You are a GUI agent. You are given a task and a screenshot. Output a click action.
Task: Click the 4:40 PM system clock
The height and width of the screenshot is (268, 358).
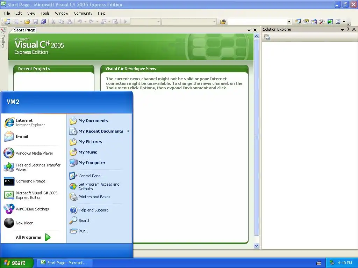tap(345, 263)
